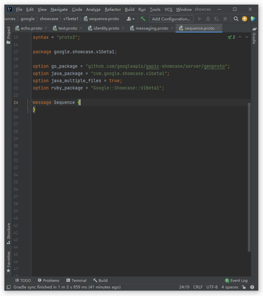Viewport: 263px width, 296px height.
Task: Open the CRLF line separator selector
Action: tap(198, 287)
